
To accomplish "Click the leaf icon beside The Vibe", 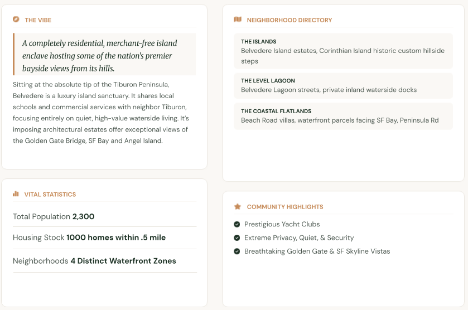I will tap(16, 20).
